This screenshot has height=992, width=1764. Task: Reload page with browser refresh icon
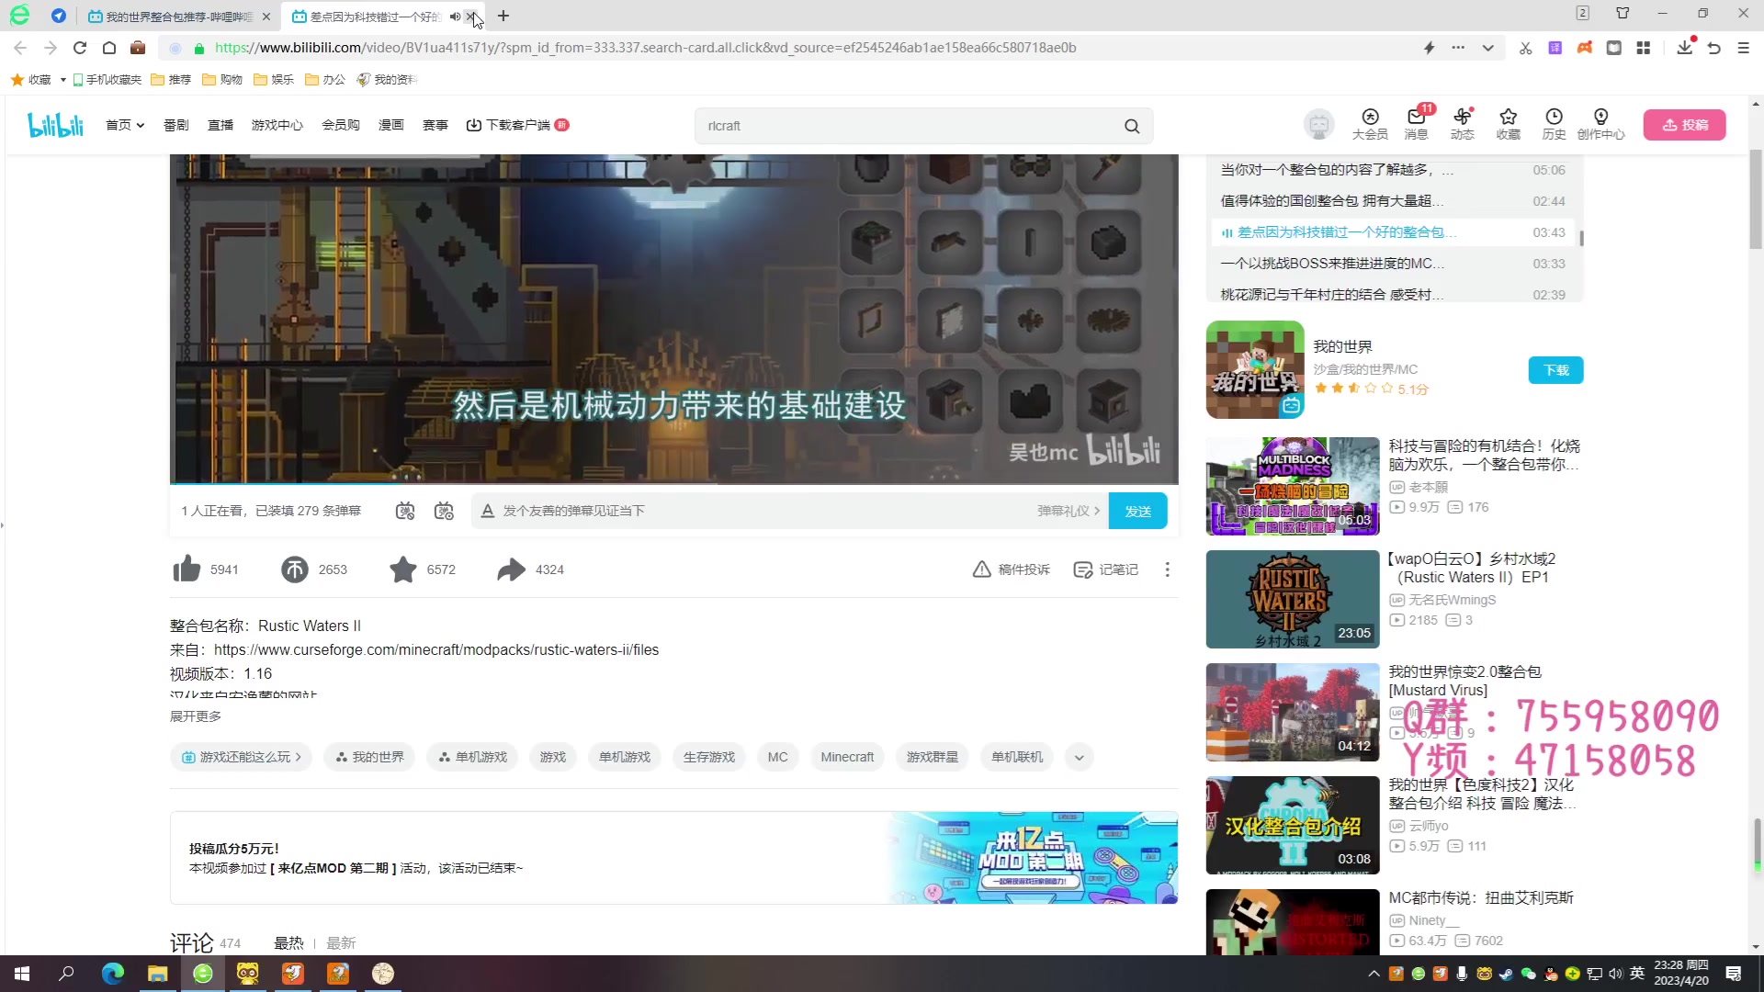tap(80, 48)
